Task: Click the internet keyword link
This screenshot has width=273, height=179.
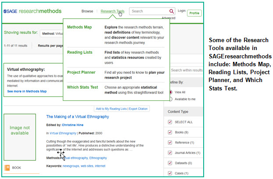Action: [x=100, y=166]
